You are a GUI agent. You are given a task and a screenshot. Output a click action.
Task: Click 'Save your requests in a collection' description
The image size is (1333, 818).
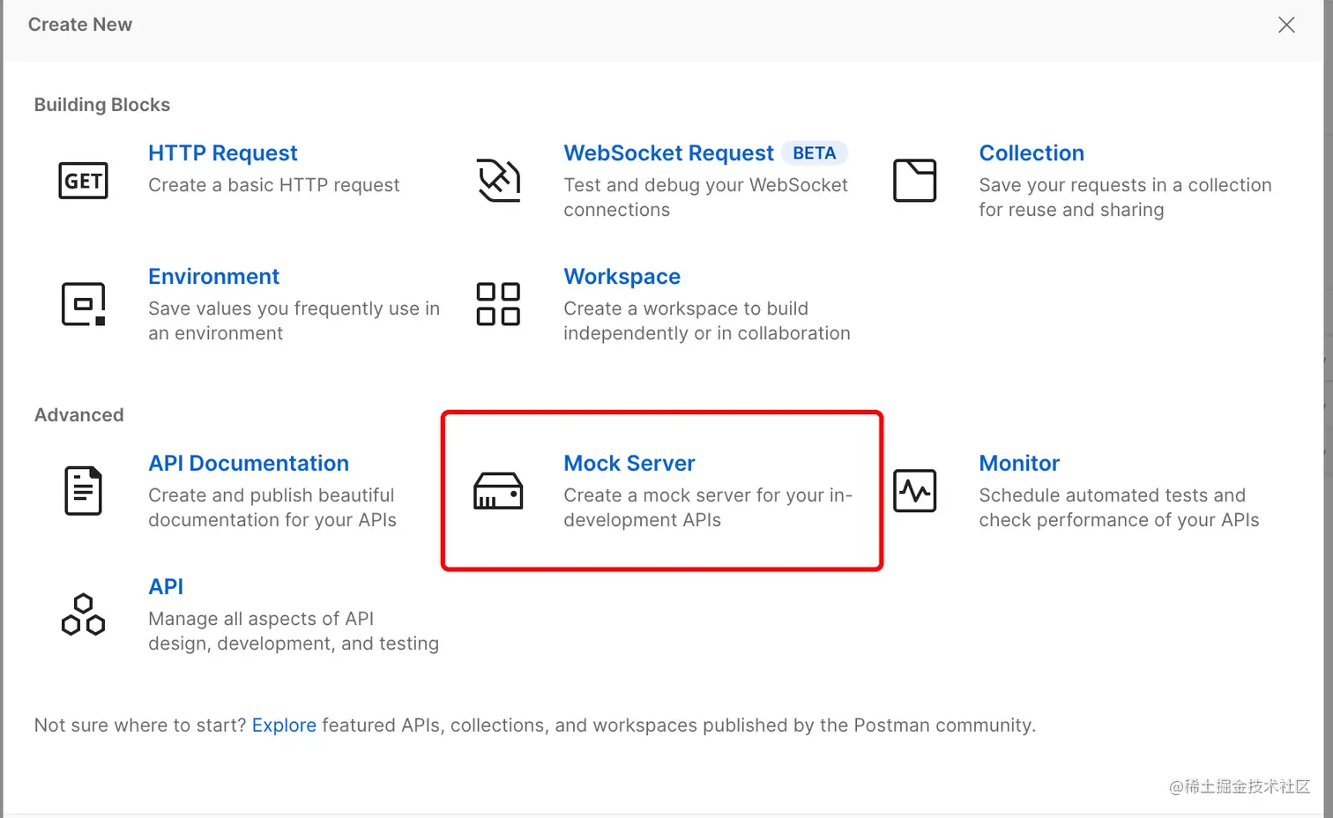[1125, 197]
